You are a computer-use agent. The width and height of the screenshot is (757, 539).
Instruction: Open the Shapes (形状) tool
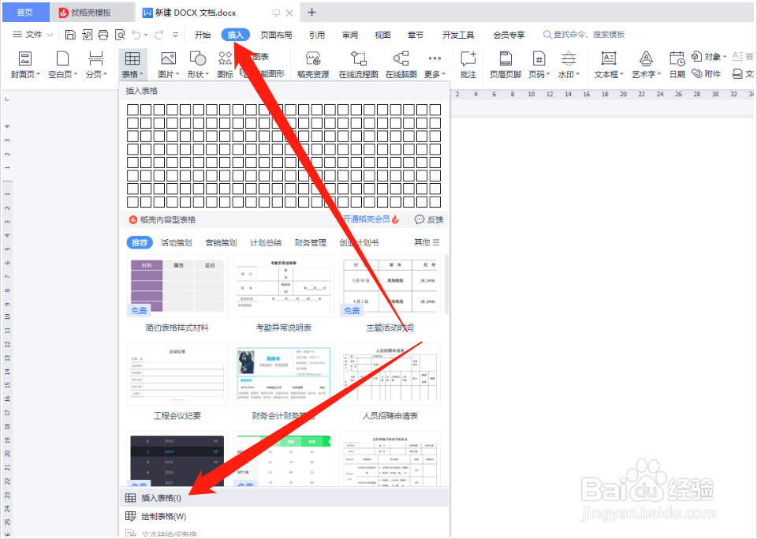coord(198,64)
